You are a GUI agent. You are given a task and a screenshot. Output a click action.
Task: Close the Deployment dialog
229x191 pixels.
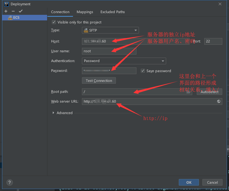point(220,4)
